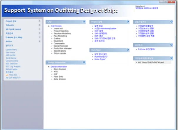This screenshot has width=178, height=130.
Task: Select 'Components' in the CAD list
Action: pos(59,44)
